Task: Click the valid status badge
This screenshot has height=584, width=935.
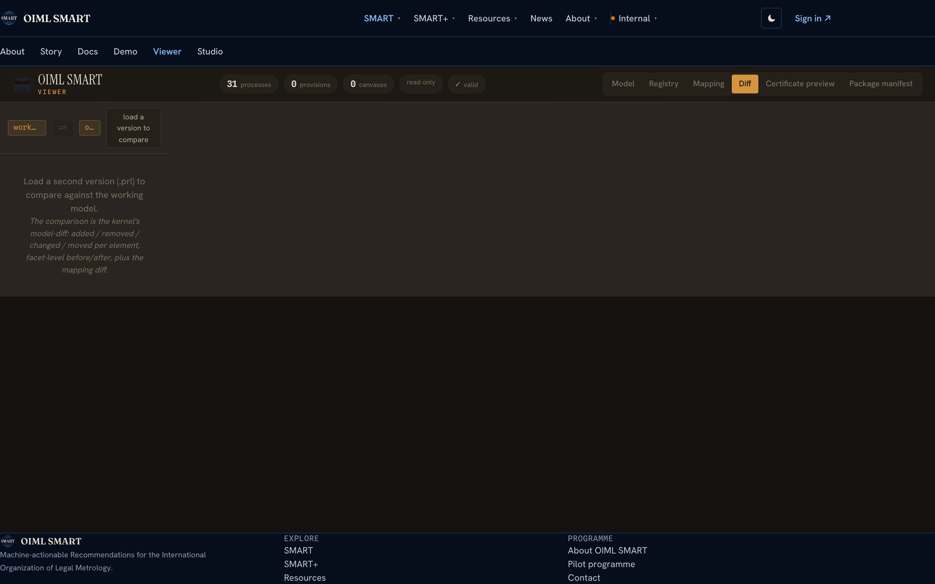Action: pyautogui.click(x=467, y=84)
